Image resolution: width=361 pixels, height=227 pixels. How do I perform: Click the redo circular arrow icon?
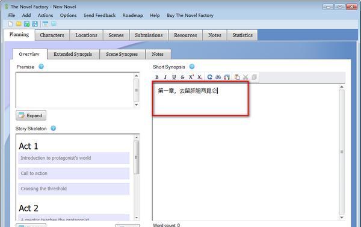(x=209, y=77)
